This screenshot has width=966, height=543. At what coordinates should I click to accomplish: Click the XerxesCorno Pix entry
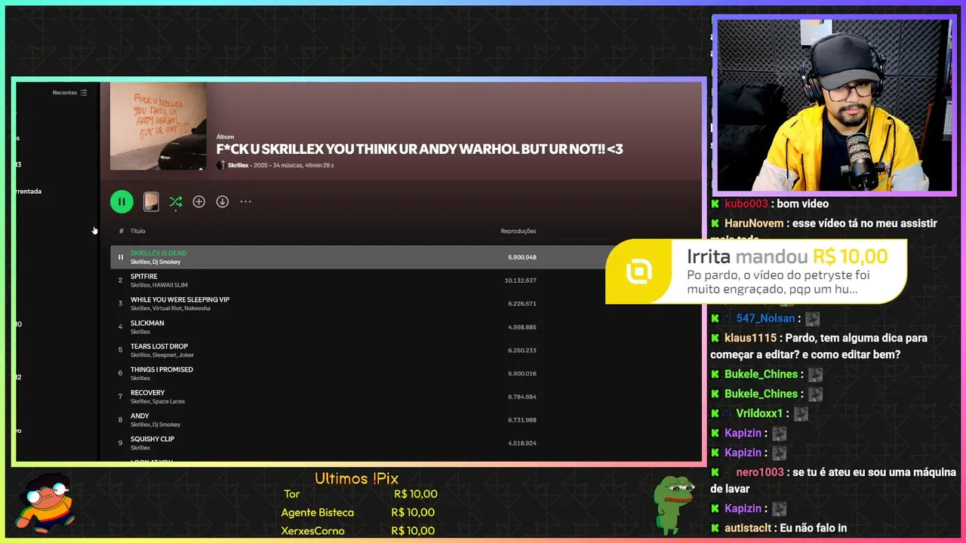point(358,530)
